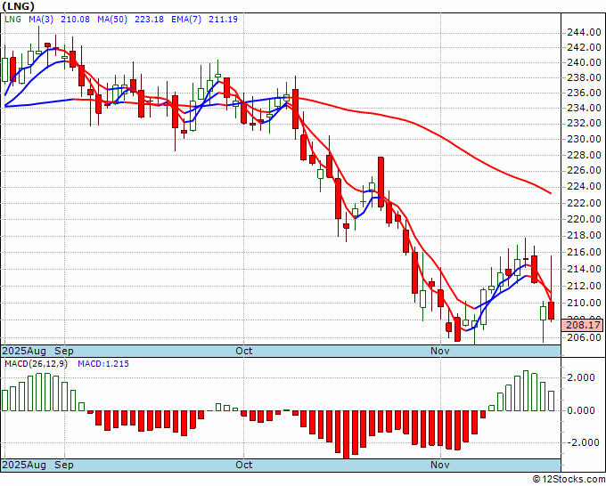Click the tall red candlestick reaching 228 in late October

point(381,182)
